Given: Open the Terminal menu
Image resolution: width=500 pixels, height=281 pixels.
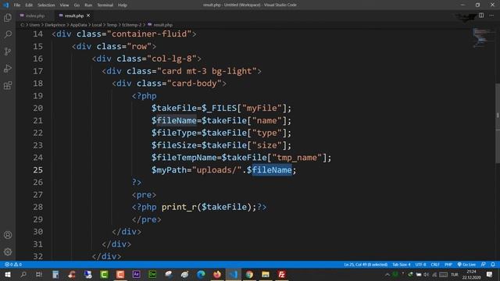Looking at the screenshot, I should click(105, 5).
